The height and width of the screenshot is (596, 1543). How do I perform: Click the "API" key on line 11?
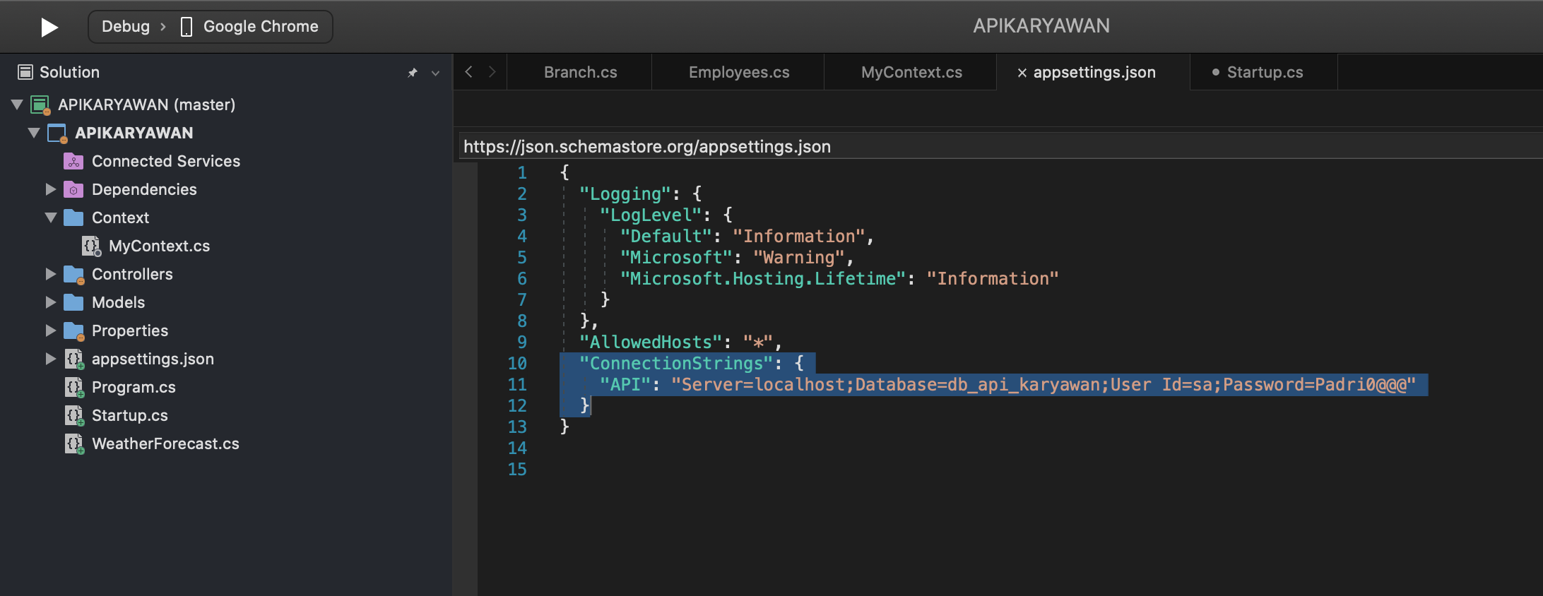(625, 384)
